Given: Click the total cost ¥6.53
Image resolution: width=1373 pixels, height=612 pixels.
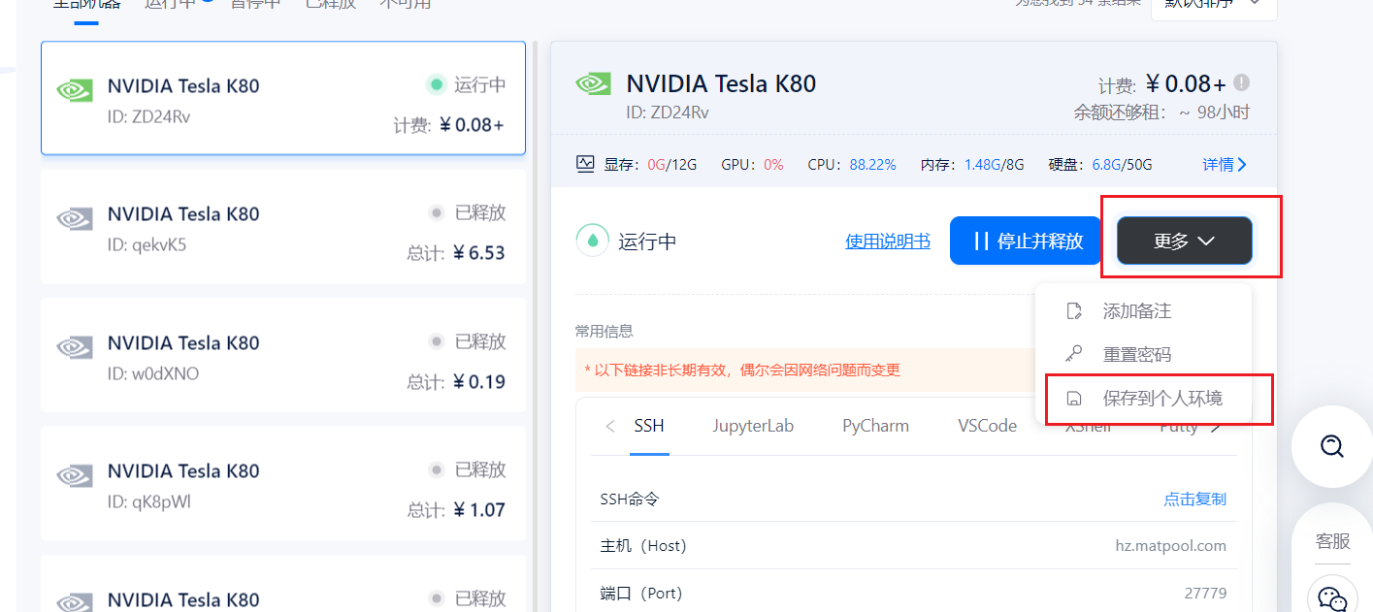Looking at the screenshot, I should [478, 253].
